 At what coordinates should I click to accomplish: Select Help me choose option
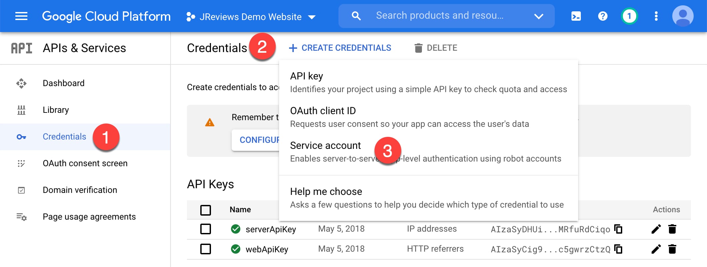428,198
